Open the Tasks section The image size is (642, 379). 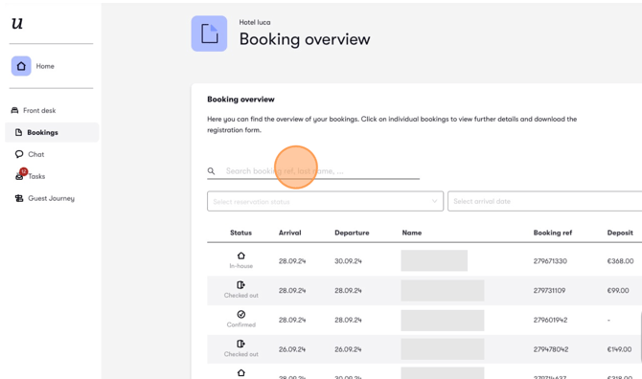pos(36,176)
